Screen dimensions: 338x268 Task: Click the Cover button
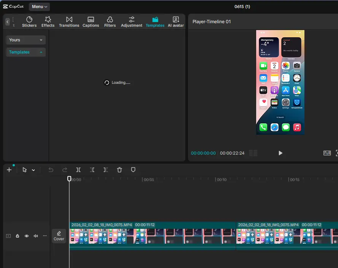tap(59, 236)
